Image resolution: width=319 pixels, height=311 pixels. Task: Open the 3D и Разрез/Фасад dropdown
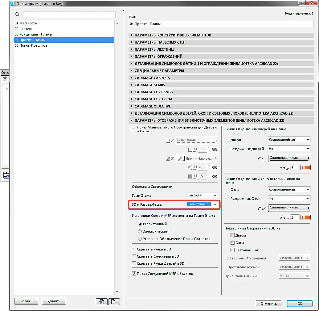tap(202, 204)
